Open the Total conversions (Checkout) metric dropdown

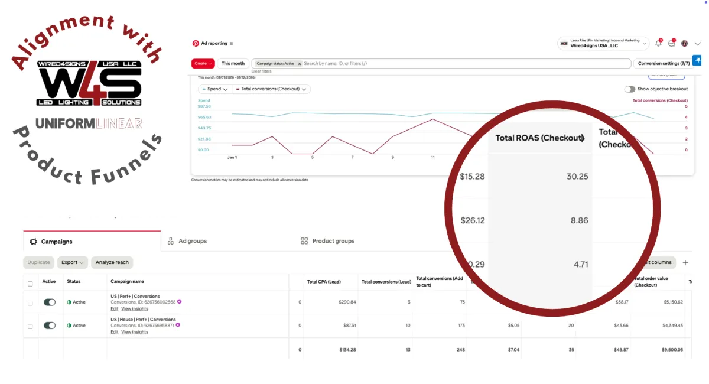pos(271,89)
